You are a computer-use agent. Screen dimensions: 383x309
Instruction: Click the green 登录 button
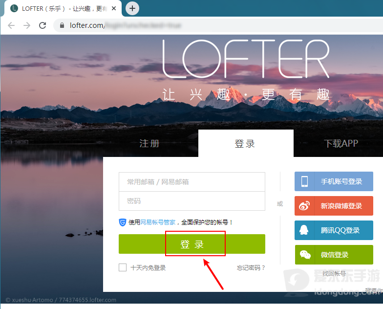[191, 244]
